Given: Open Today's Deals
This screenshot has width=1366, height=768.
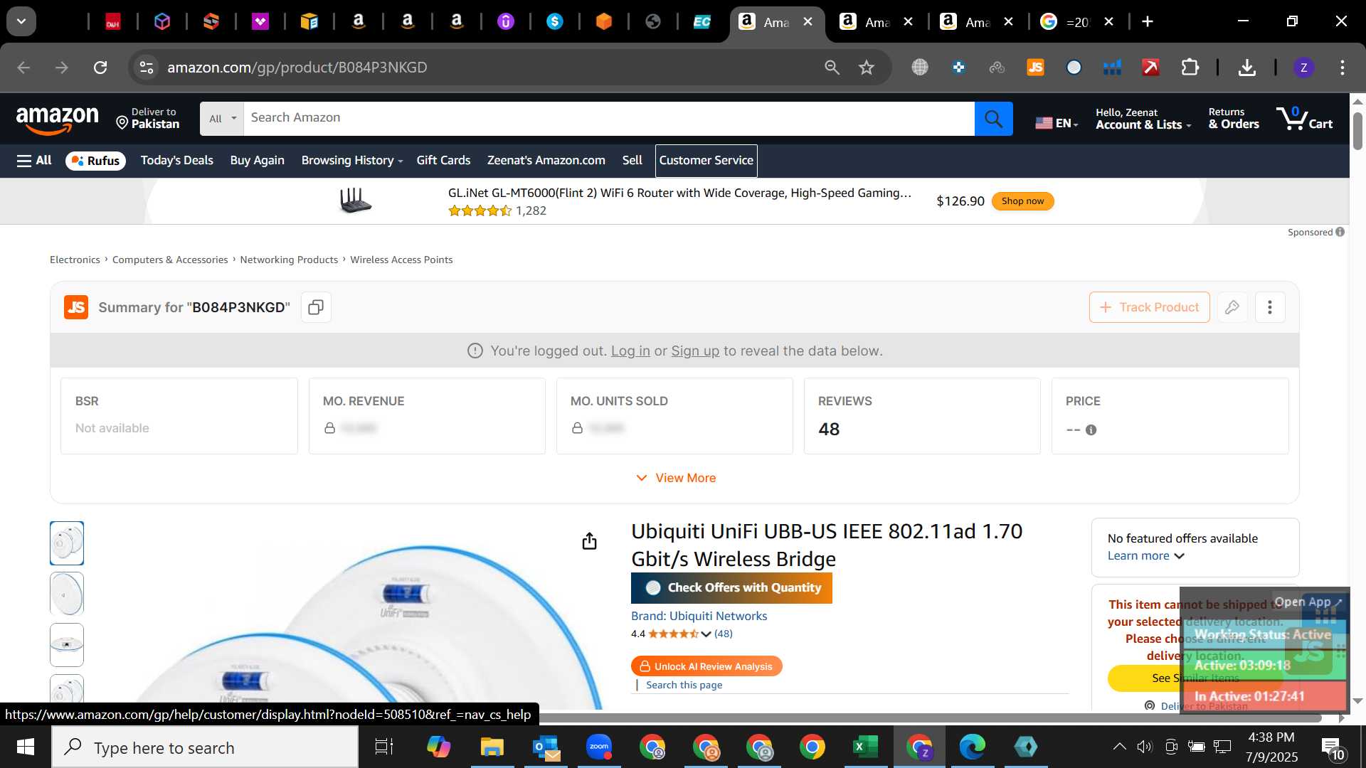Looking at the screenshot, I should [176, 161].
